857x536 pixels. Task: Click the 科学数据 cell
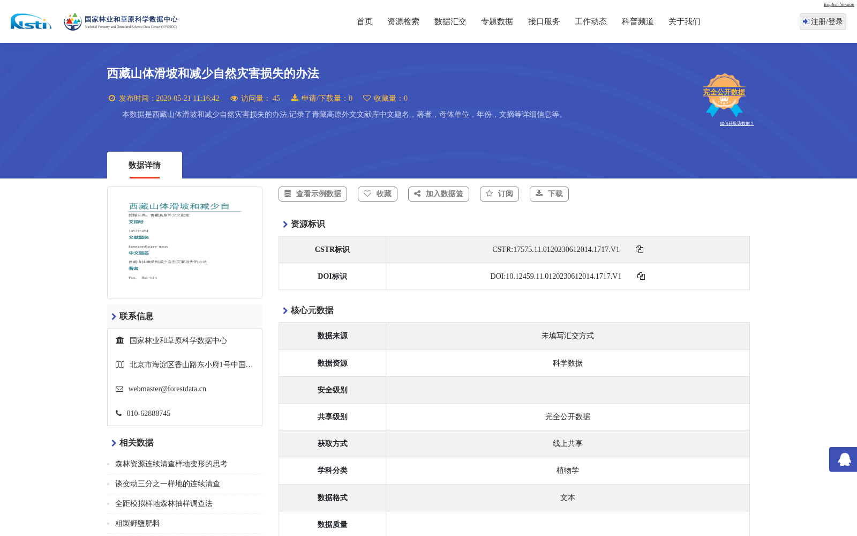(x=568, y=363)
